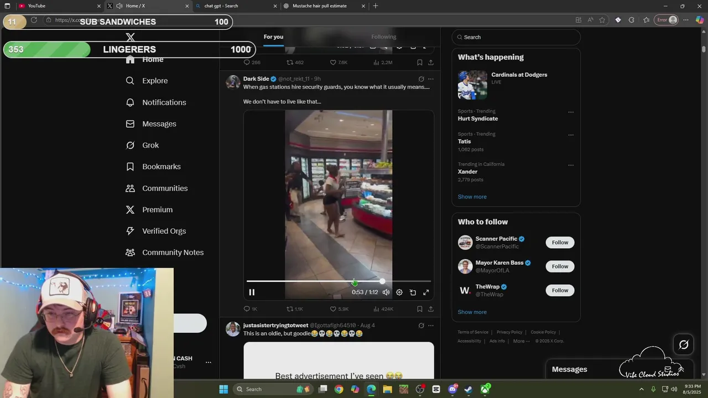Pause the gas station video
The width and height of the screenshot is (708, 398).
tap(252, 292)
